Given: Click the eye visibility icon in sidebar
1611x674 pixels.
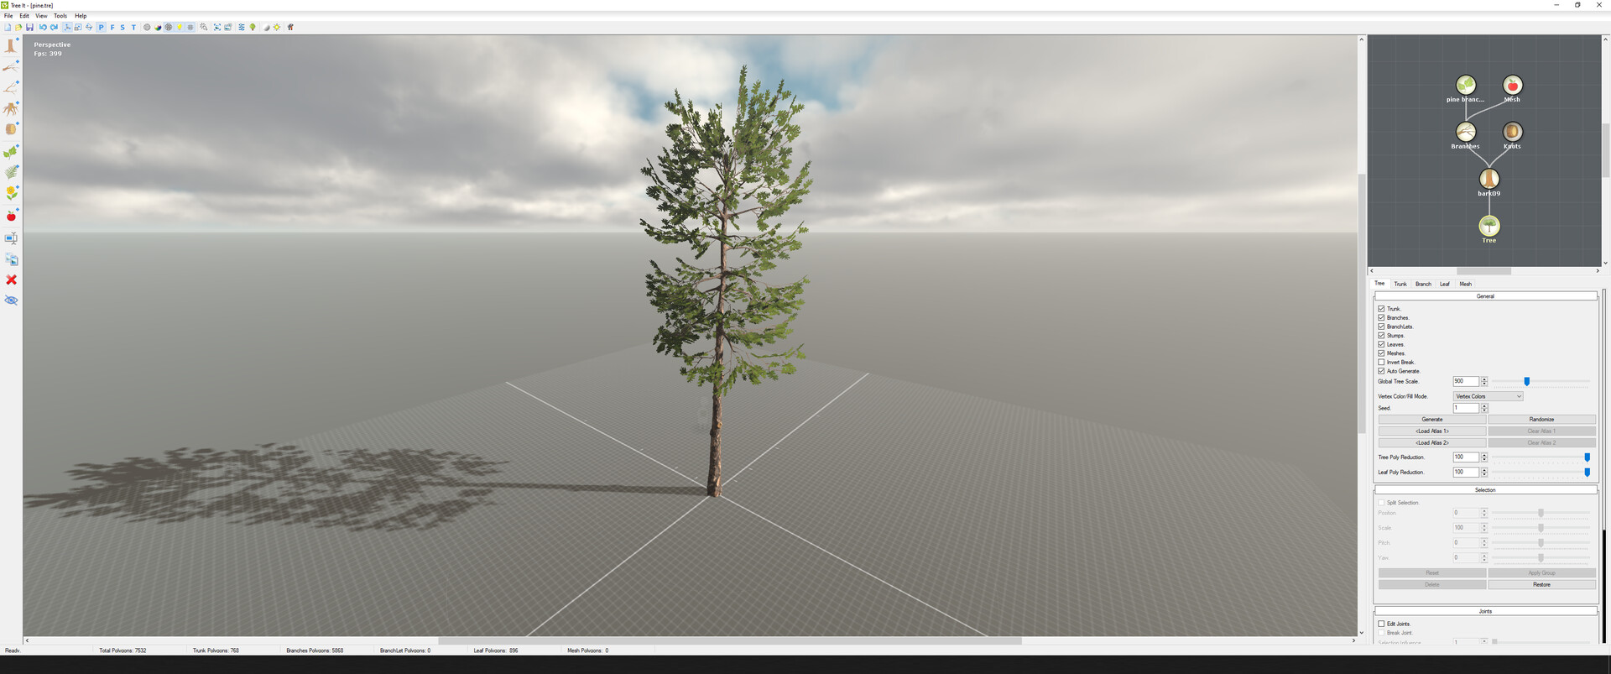Looking at the screenshot, I should (11, 300).
